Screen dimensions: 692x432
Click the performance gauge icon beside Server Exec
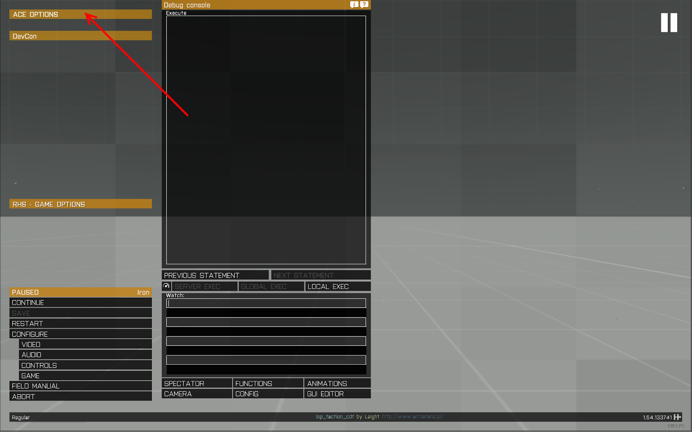[x=166, y=286]
